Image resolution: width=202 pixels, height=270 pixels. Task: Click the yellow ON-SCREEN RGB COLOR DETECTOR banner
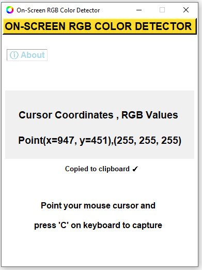[100, 26]
